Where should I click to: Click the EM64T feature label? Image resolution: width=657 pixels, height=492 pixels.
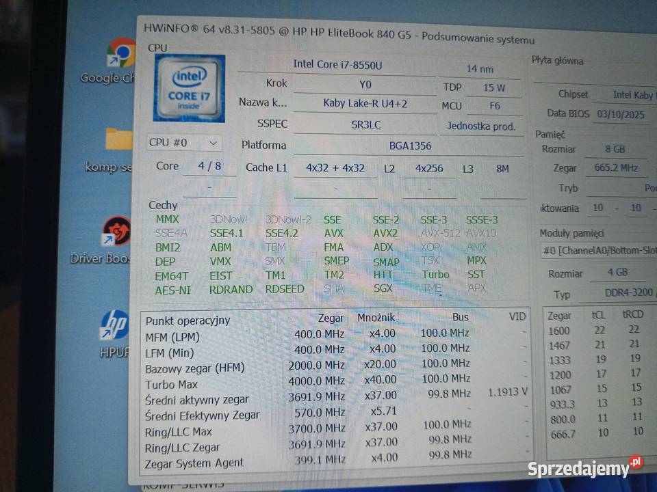tap(171, 277)
